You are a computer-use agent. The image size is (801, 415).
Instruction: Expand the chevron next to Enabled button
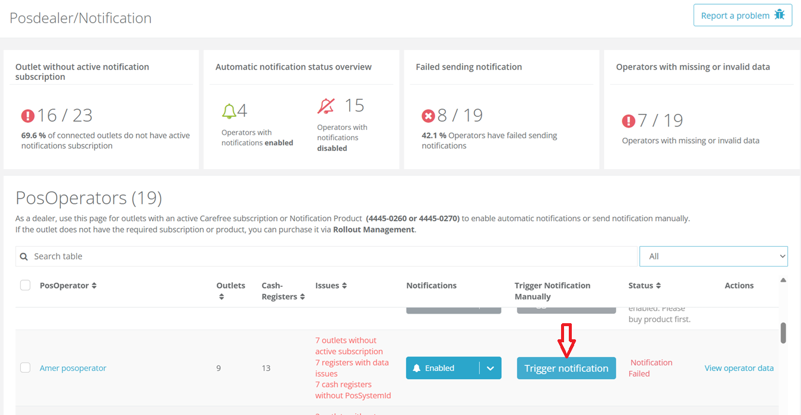click(x=490, y=368)
